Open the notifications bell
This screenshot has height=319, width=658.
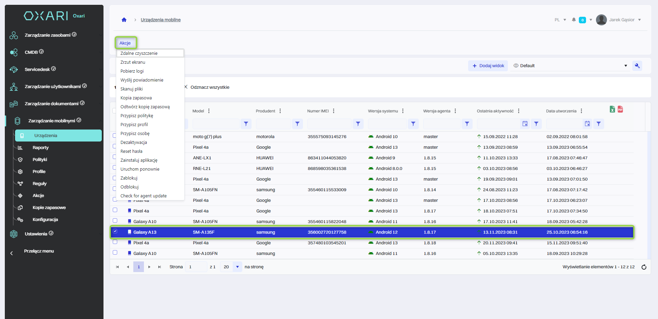point(574,20)
